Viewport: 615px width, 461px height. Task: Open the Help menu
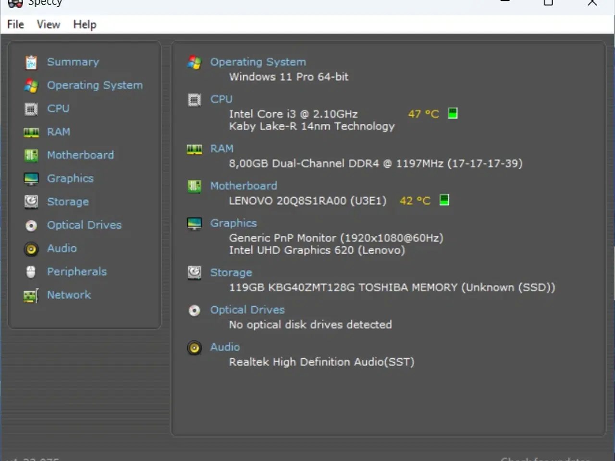85,24
